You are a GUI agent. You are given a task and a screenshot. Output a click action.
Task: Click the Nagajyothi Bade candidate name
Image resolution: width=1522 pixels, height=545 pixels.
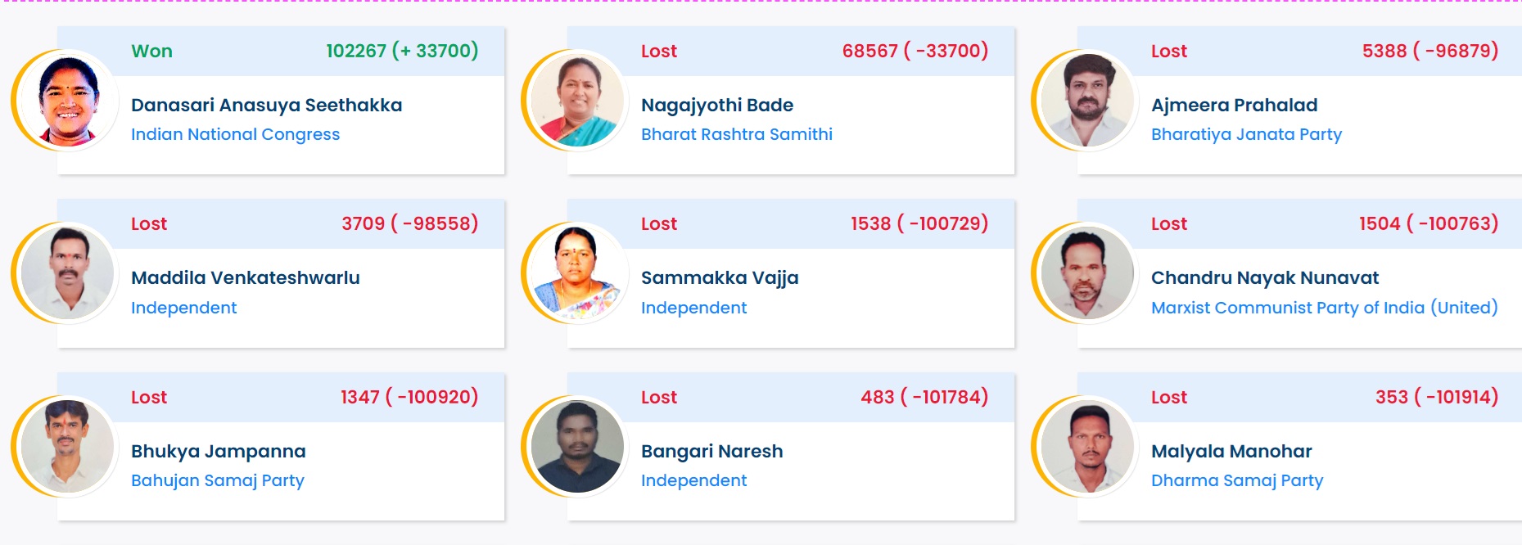tap(717, 106)
